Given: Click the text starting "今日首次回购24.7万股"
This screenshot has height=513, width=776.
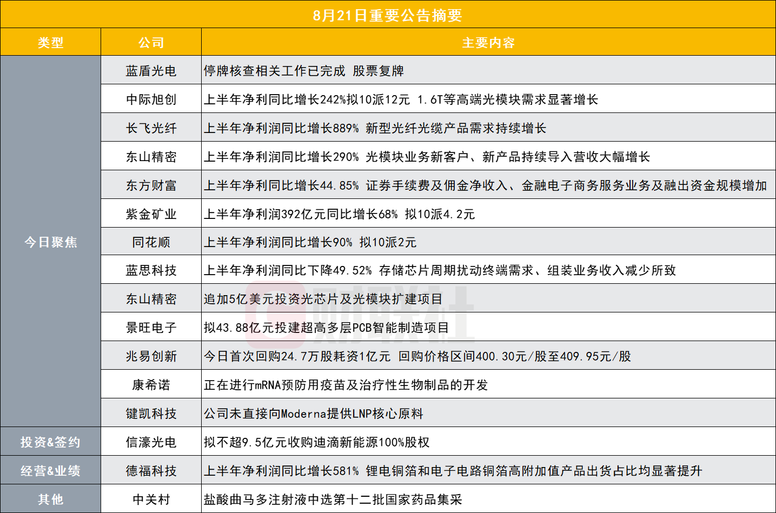Looking at the screenshot, I should pyautogui.click(x=417, y=356).
